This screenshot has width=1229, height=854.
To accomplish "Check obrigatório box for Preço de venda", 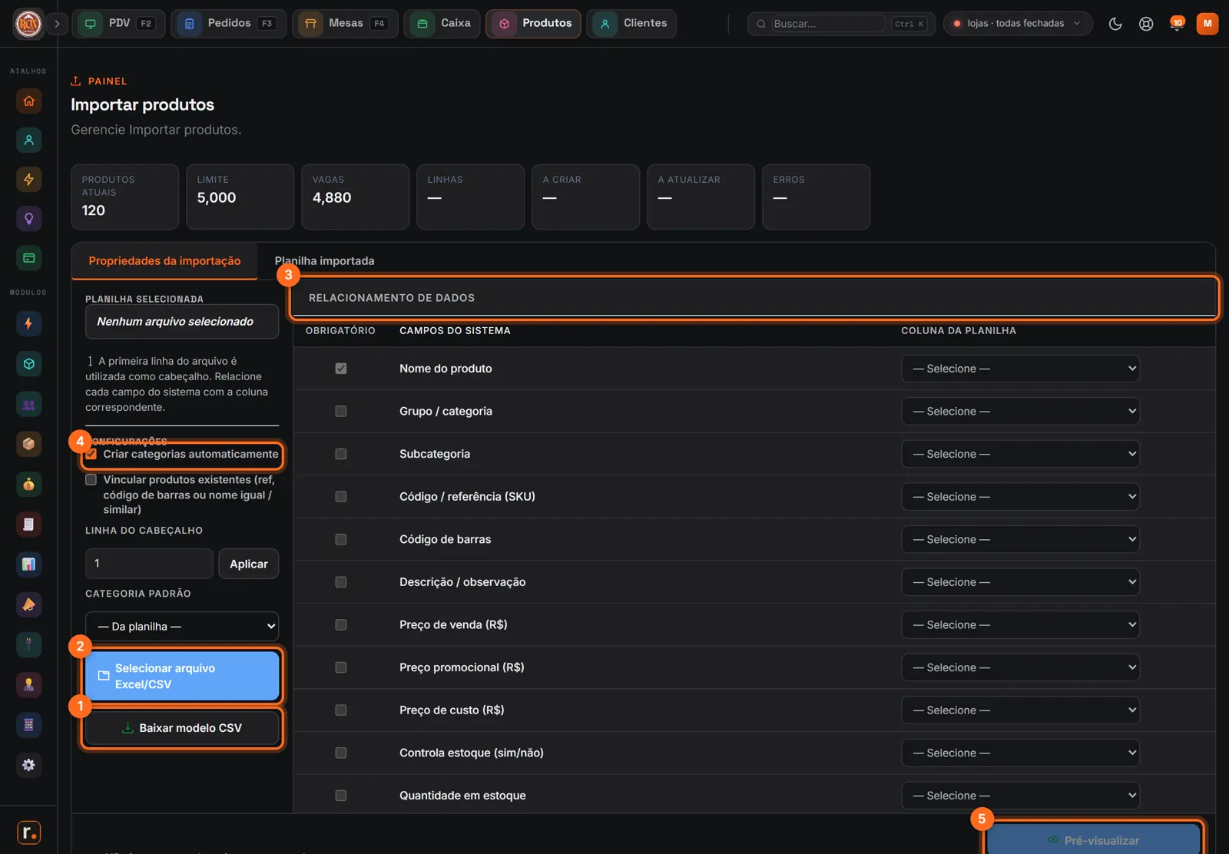I will [x=341, y=625].
